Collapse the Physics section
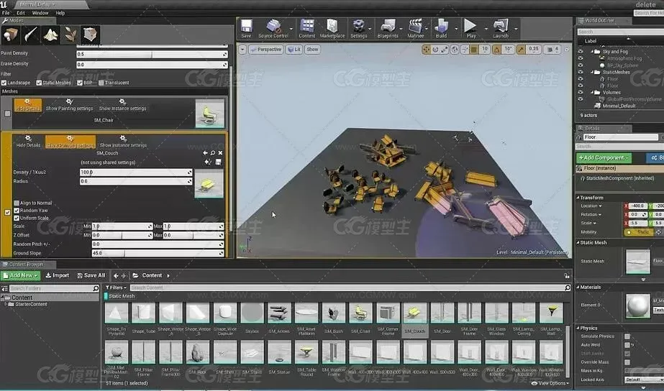This screenshot has width=664, height=391. tap(578, 328)
